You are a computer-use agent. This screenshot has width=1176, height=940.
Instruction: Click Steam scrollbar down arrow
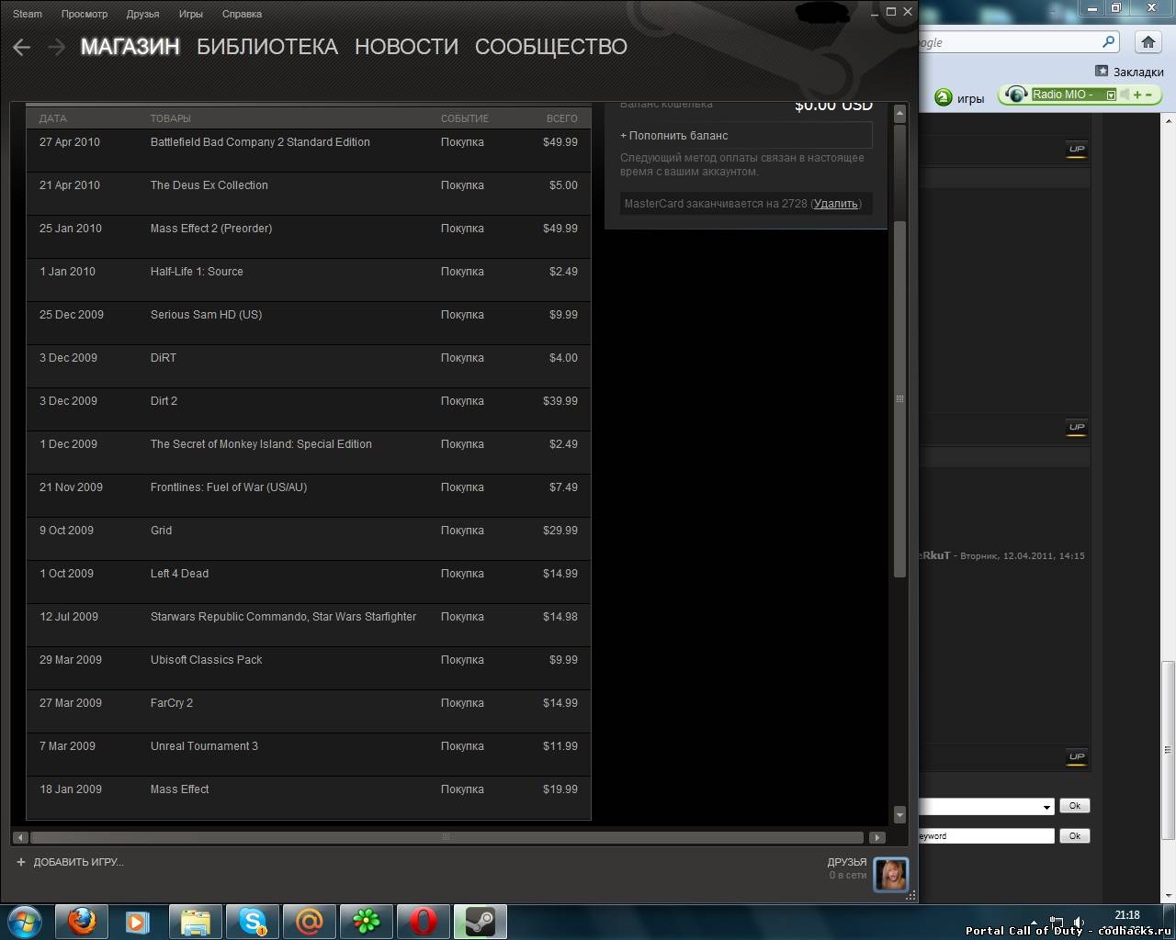click(899, 814)
